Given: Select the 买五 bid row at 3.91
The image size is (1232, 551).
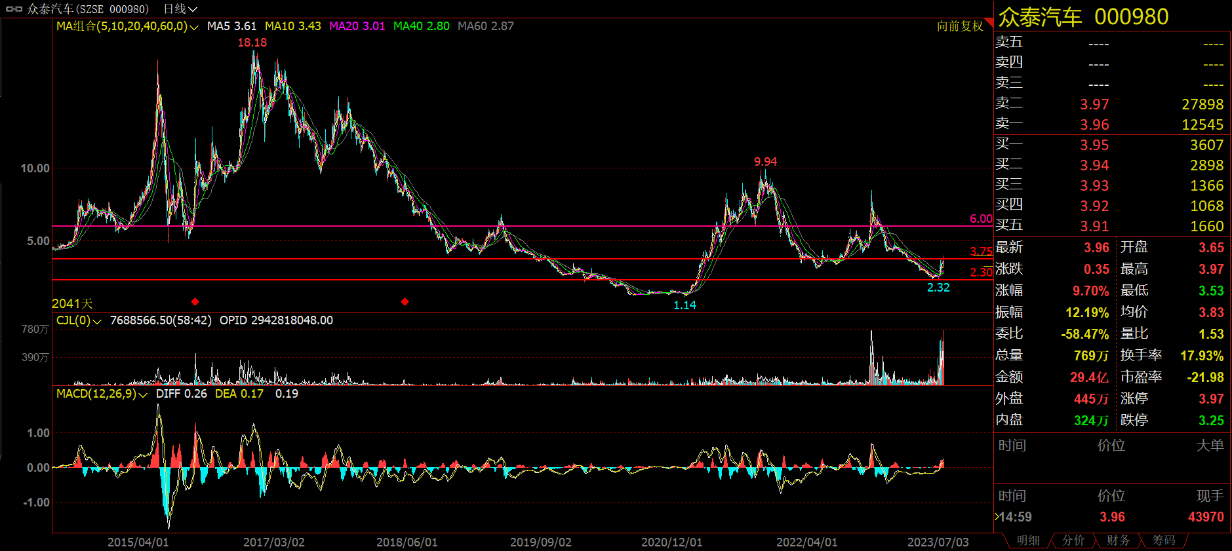Looking at the screenshot, I should [x=1109, y=226].
